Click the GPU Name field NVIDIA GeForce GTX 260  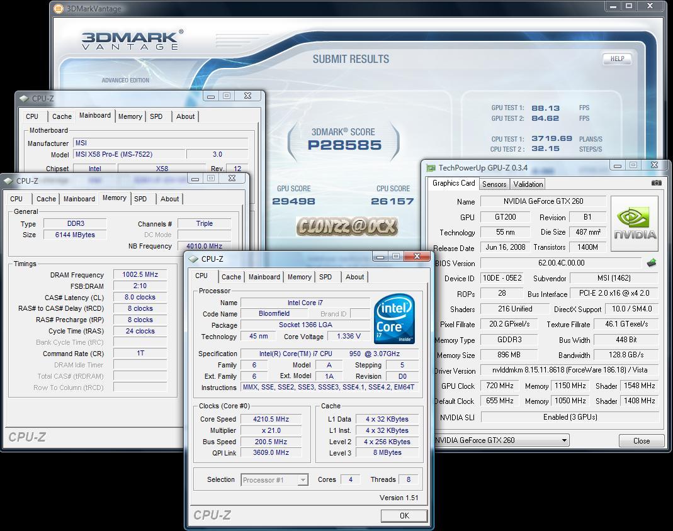tap(543, 201)
